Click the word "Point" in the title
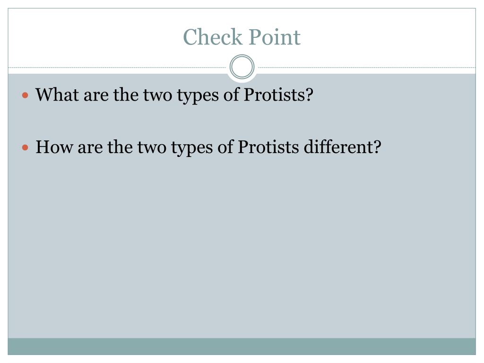 (275, 37)
